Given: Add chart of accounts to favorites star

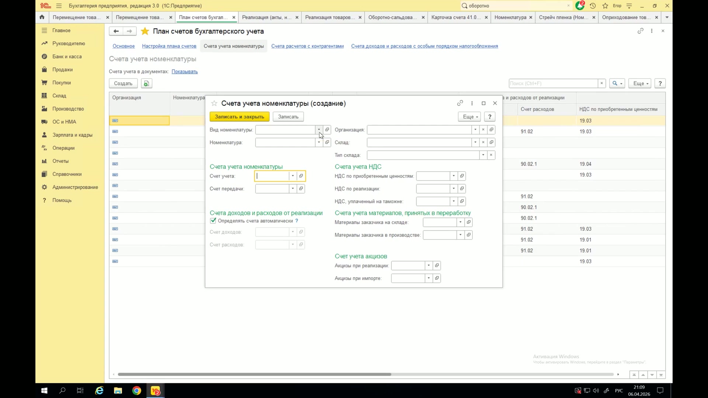Looking at the screenshot, I should (145, 31).
